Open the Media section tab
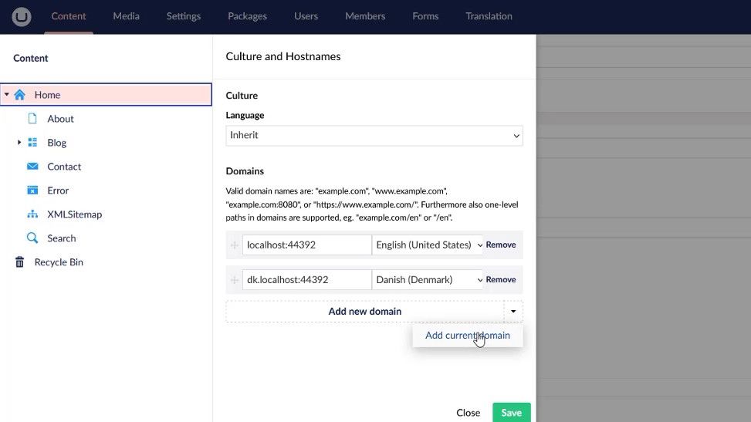This screenshot has width=751, height=422. click(x=126, y=16)
